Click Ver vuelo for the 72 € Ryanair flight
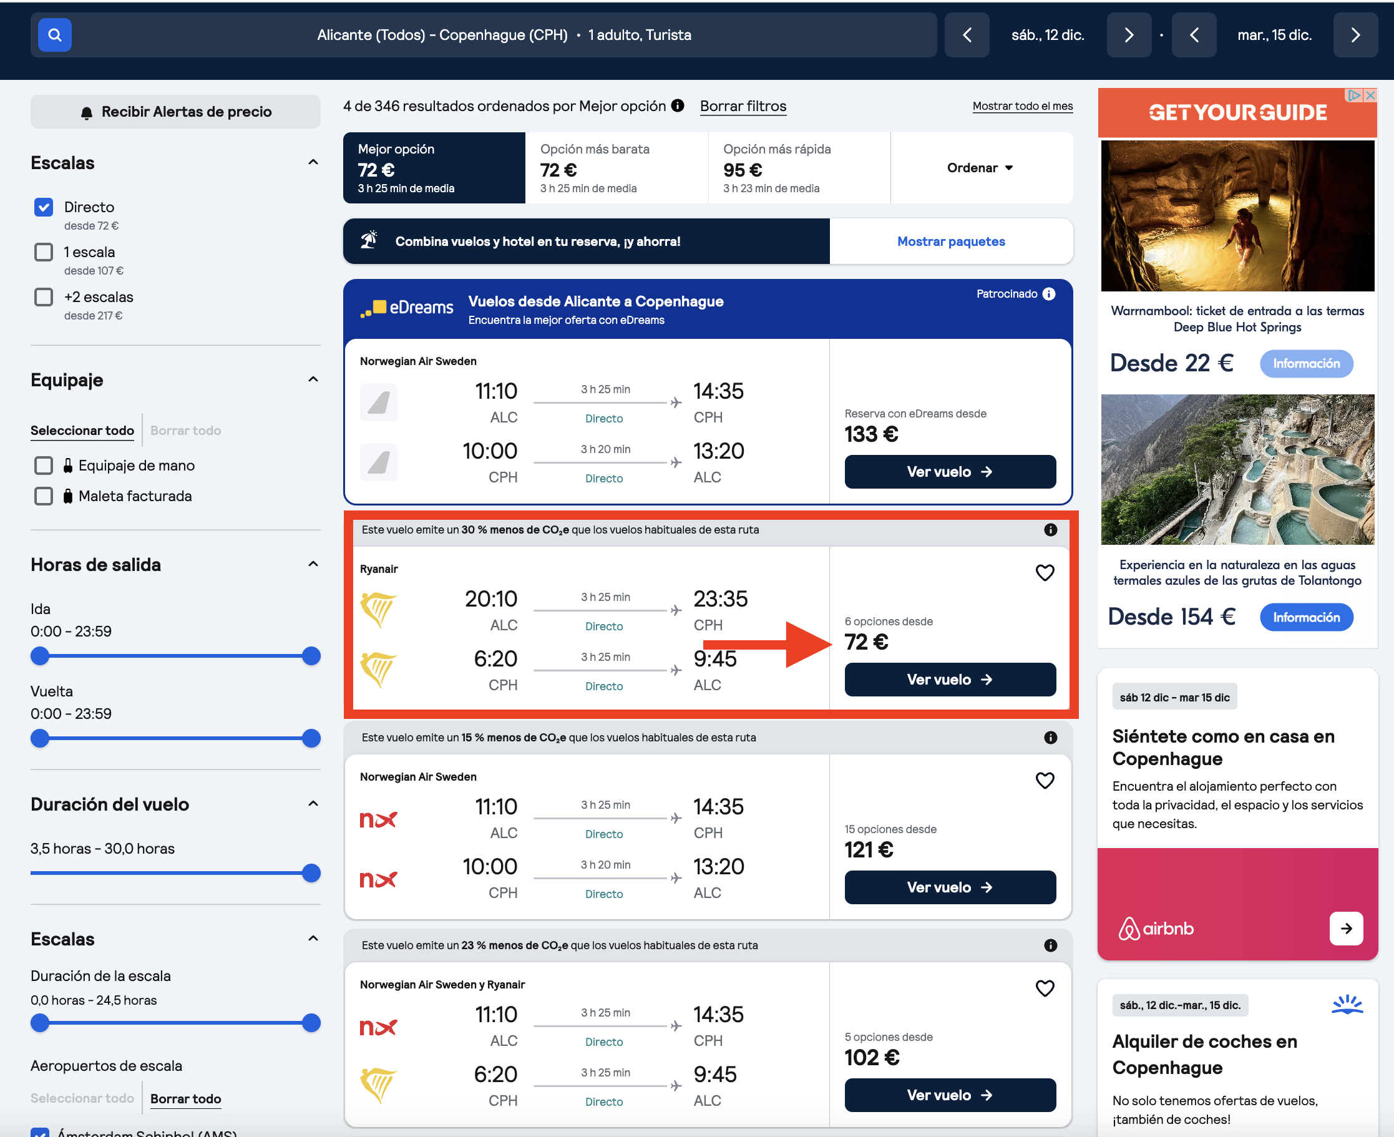The width and height of the screenshot is (1394, 1137). 950,679
